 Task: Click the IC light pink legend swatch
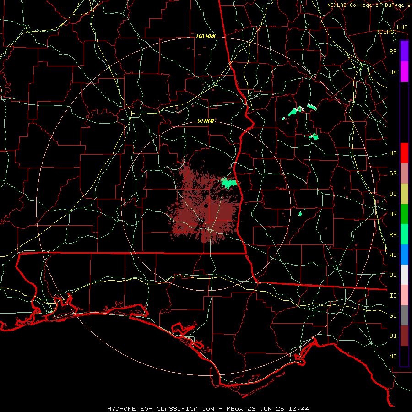point(404,295)
